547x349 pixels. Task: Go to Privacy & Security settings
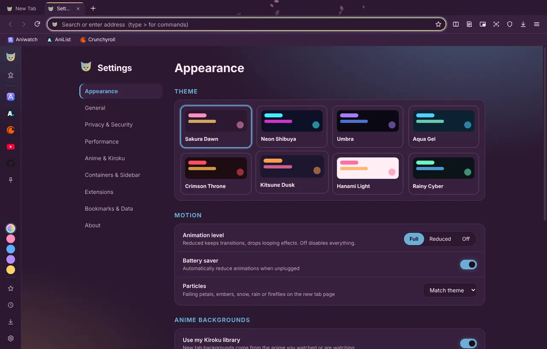121,124
